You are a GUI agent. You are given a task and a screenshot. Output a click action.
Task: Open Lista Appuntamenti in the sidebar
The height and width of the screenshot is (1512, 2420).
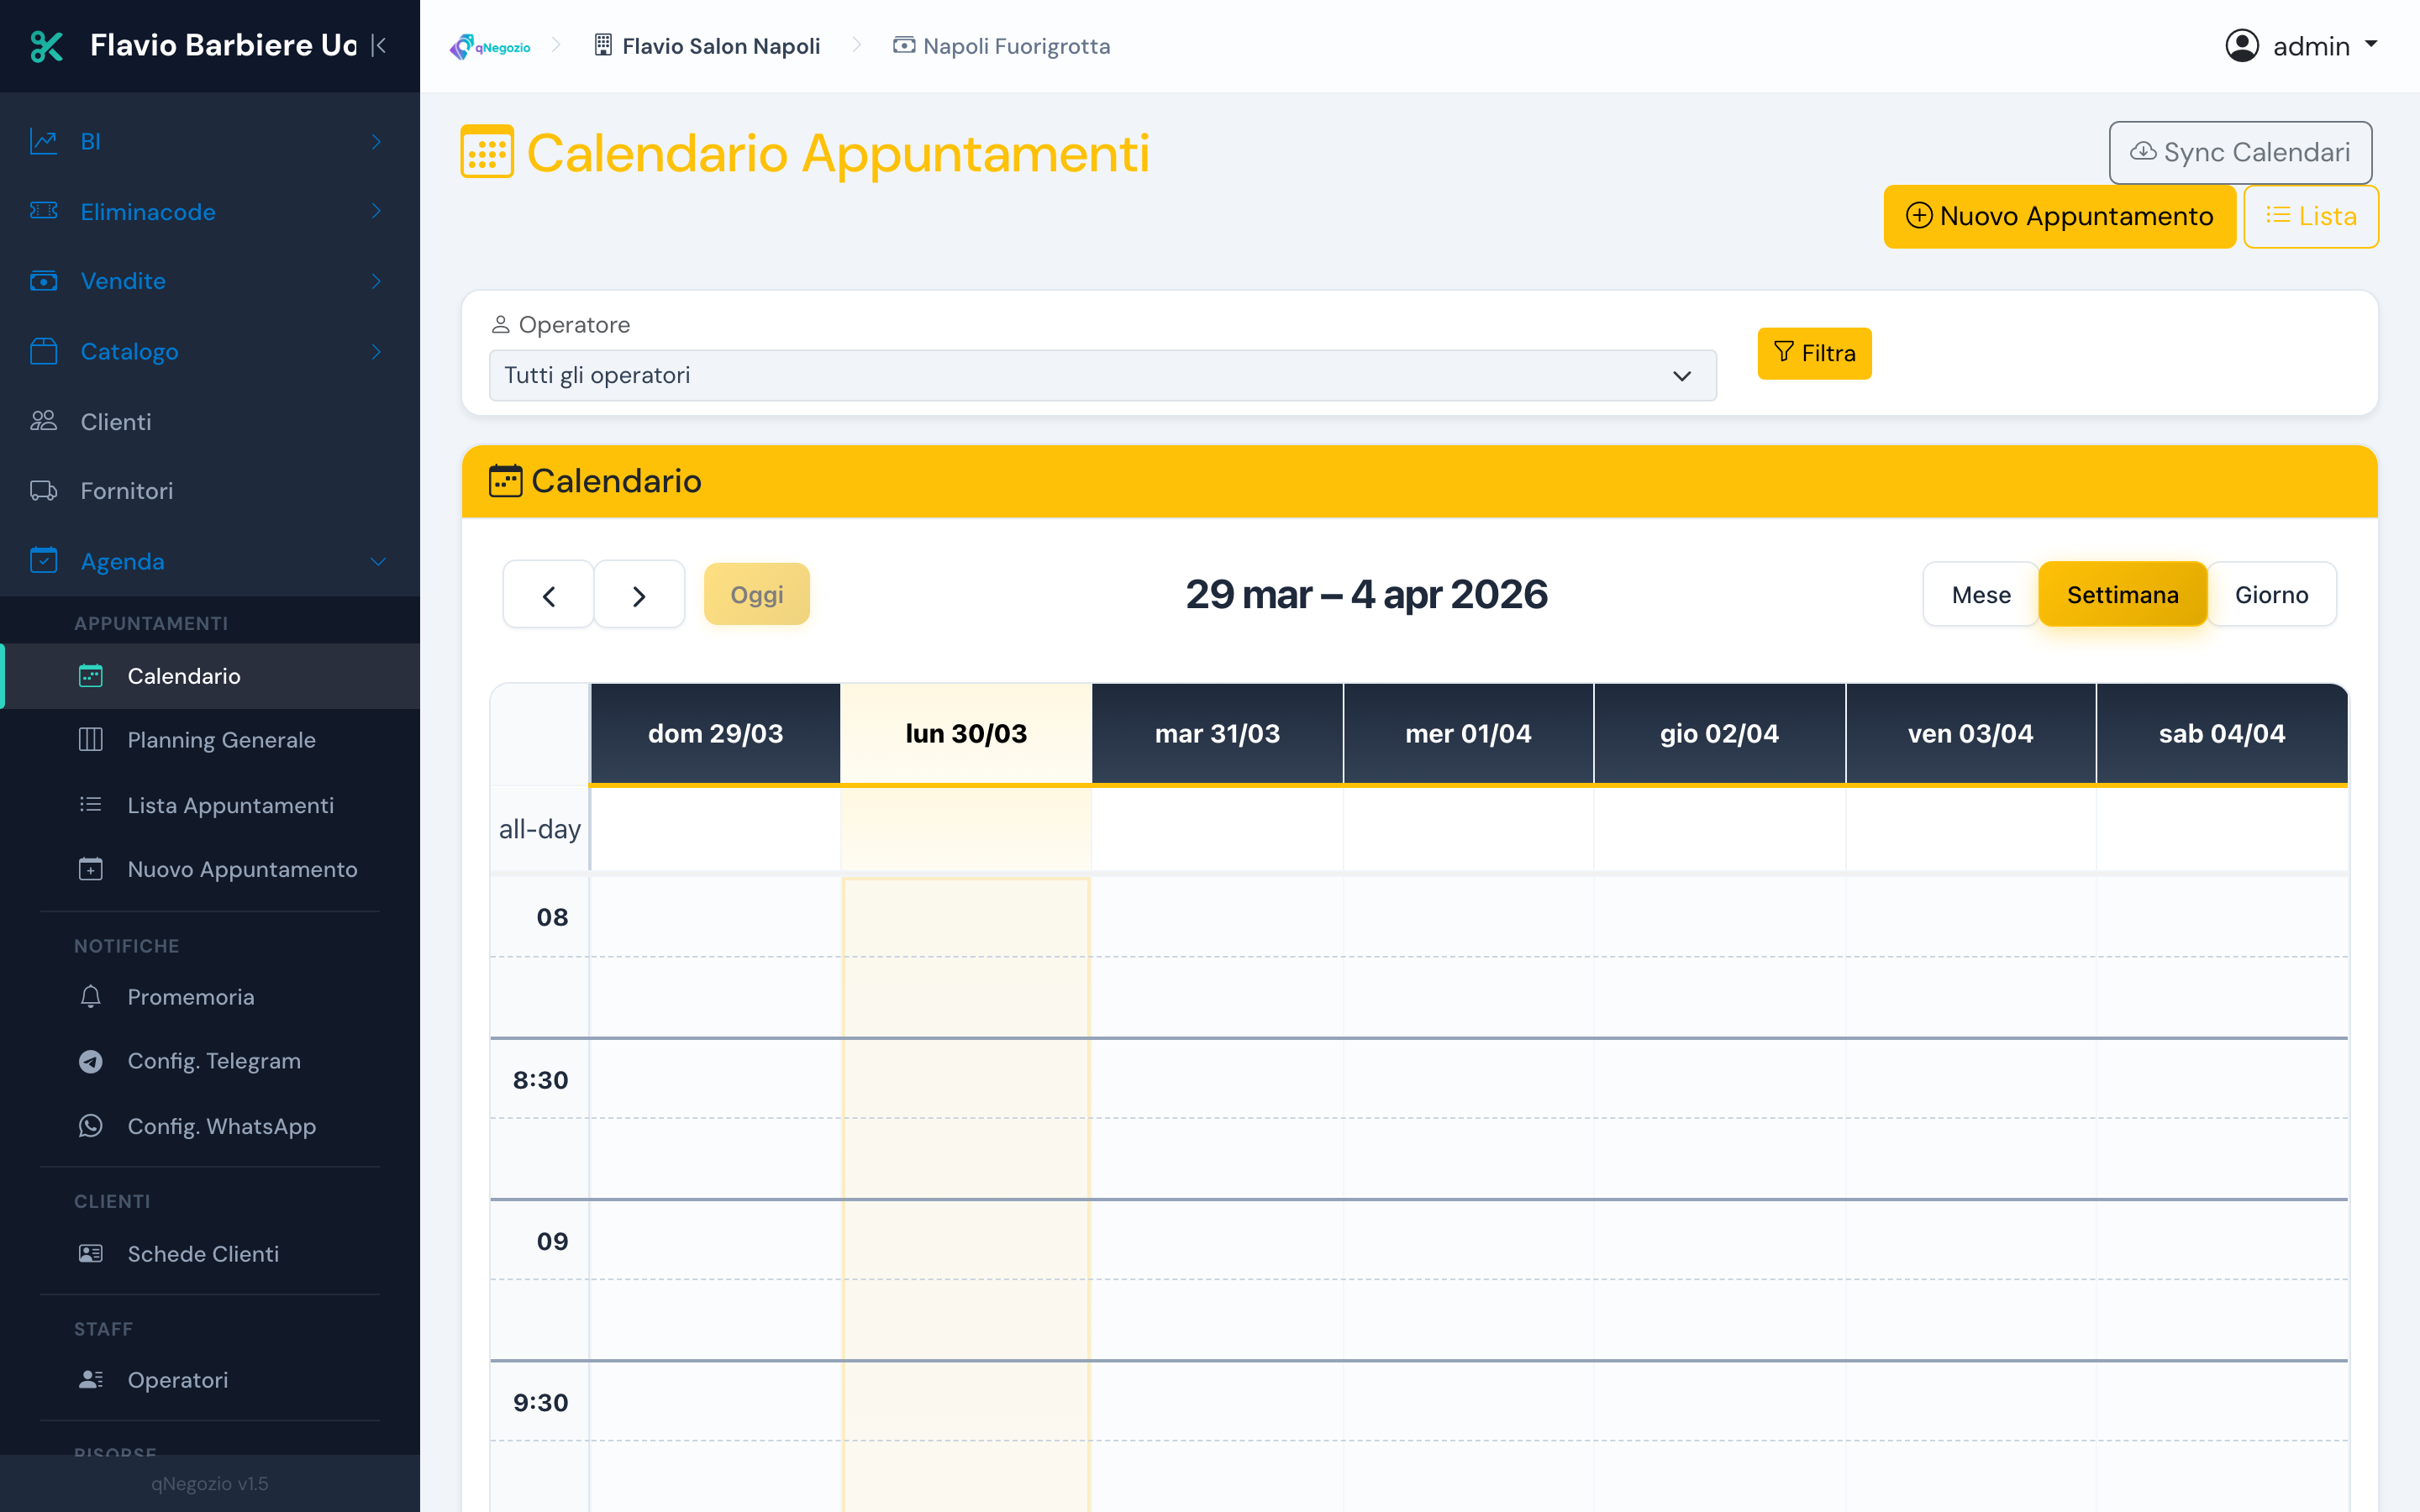210,805
